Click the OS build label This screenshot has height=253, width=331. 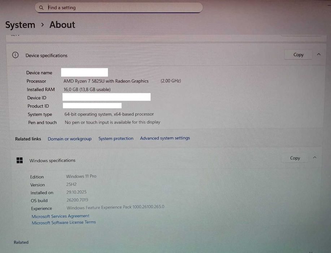coord(39,201)
